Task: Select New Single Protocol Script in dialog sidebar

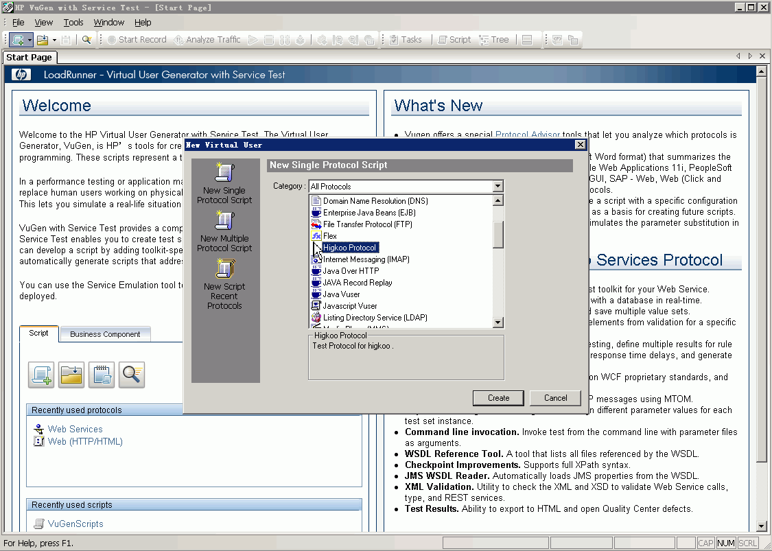Action: pos(224,183)
